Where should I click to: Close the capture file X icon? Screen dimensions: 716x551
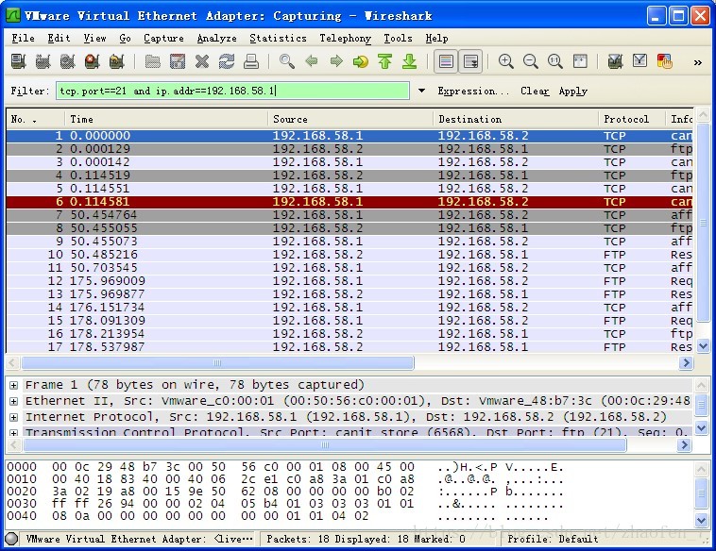[202, 61]
